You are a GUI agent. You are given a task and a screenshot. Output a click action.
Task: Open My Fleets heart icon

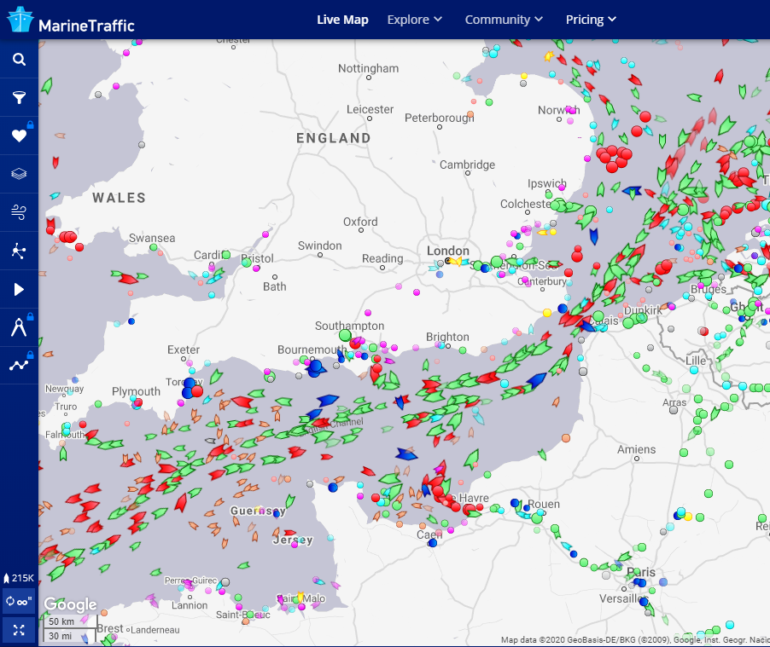(x=19, y=136)
